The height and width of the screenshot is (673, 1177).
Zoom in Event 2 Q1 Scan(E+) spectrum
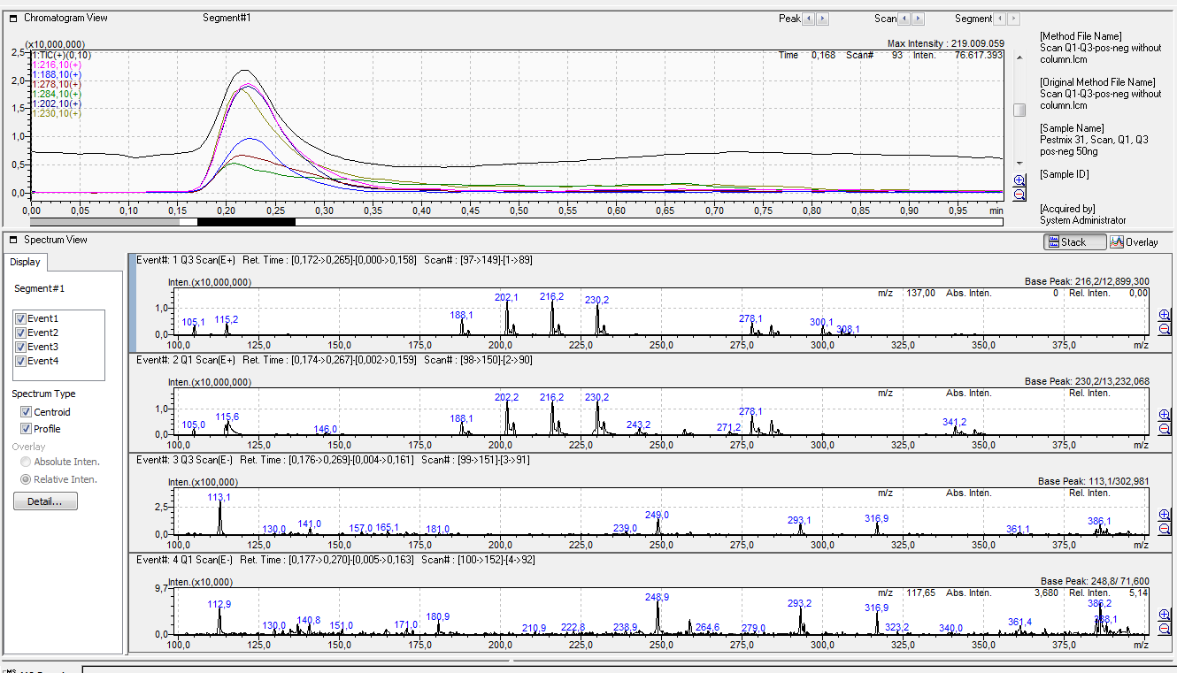coord(1164,416)
